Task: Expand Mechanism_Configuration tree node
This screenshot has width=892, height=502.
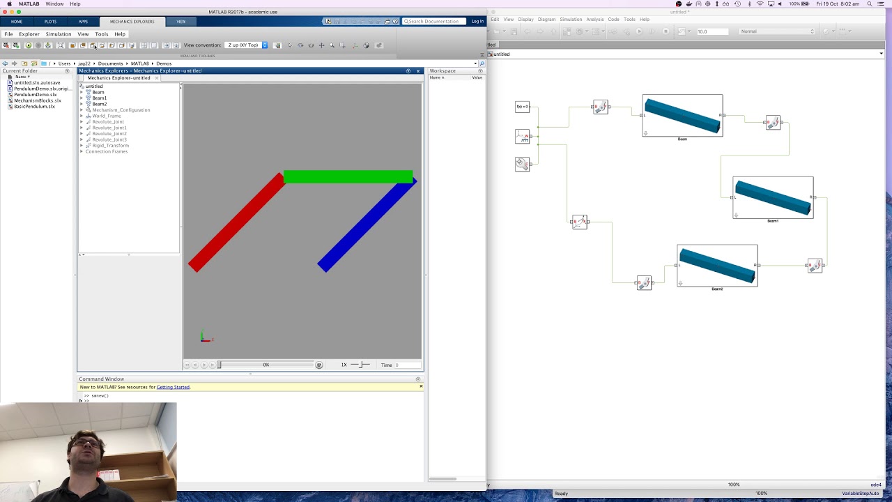Action: click(82, 110)
